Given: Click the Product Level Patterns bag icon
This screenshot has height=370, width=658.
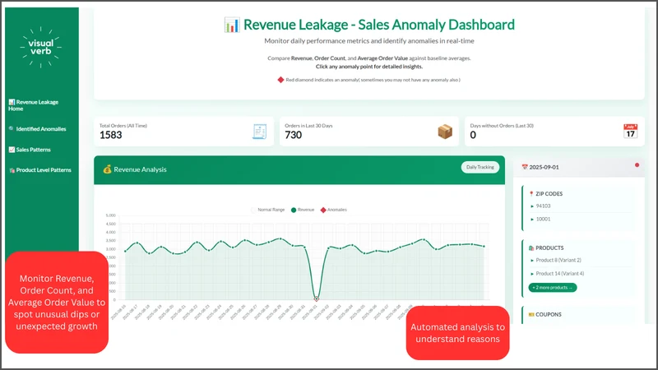Looking at the screenshot, I should (x=12, y=170).
